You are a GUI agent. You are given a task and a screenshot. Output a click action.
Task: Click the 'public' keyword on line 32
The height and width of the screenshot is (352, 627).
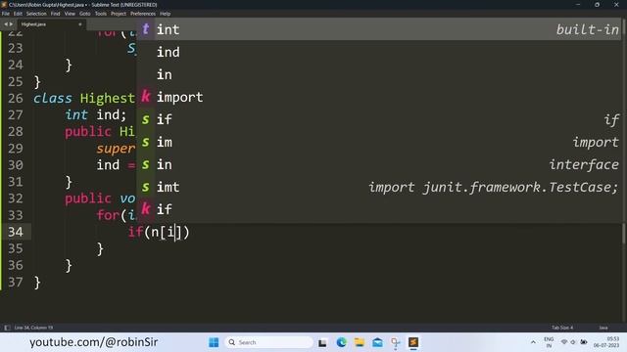(x=88, y=198)
